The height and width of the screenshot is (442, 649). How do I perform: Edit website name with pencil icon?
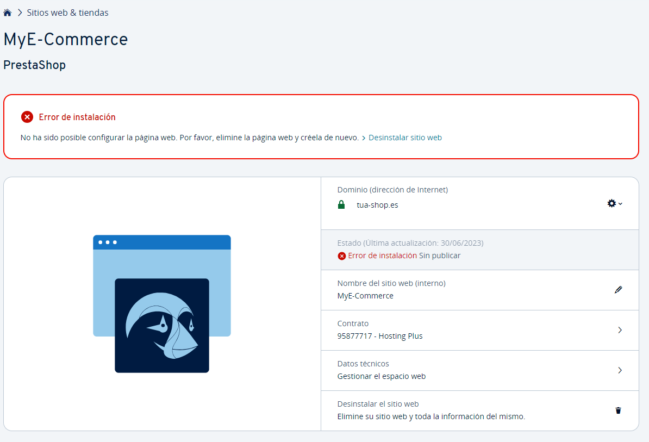click(619, 290)
